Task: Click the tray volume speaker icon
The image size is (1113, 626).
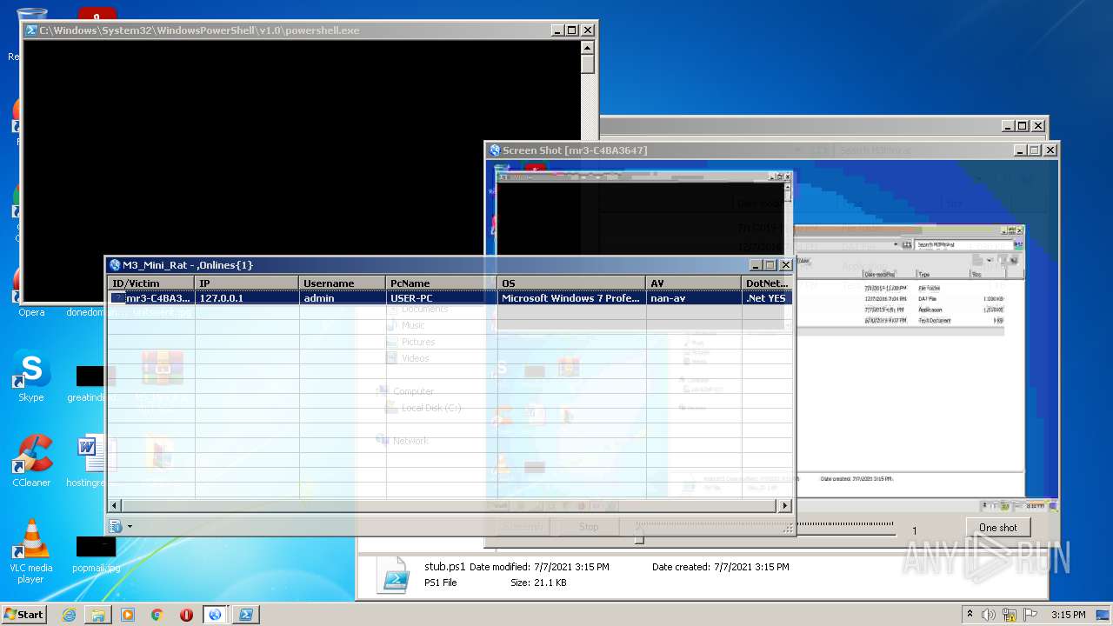Action: pyautogui.click(x=989, y=615)
